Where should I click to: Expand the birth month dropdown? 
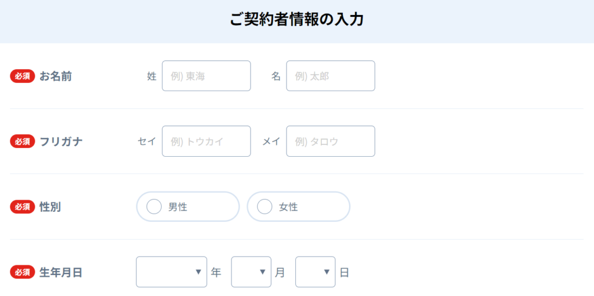[251, 272]
